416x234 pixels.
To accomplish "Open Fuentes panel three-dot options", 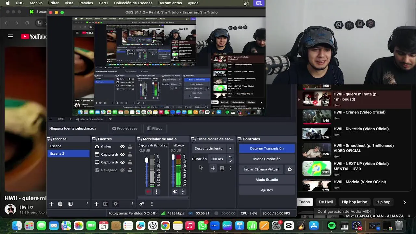I will tap(132, 204).
